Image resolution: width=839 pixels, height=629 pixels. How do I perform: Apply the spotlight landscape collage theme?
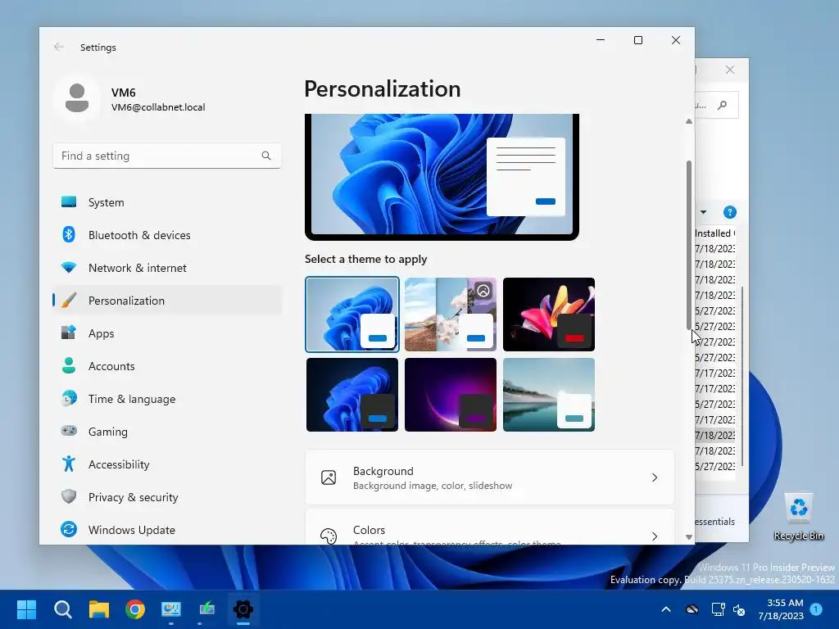451,314
